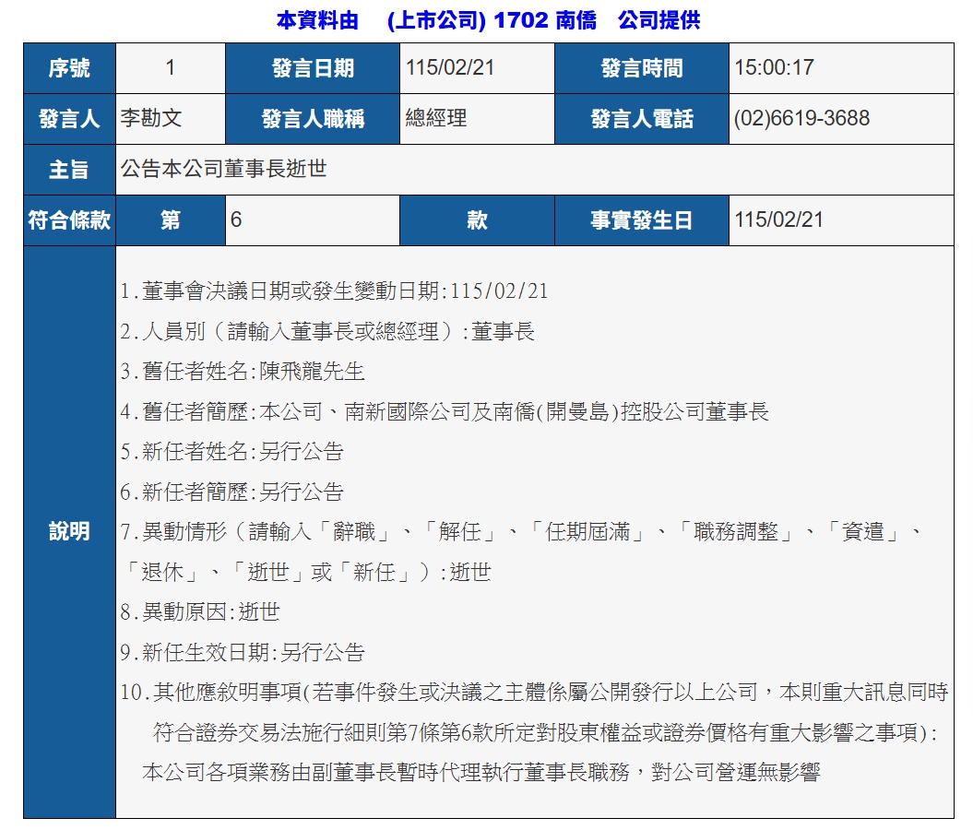Select the line naming 陳飛龍先生
The image size is (973, 830).
[x=243, y=372]
